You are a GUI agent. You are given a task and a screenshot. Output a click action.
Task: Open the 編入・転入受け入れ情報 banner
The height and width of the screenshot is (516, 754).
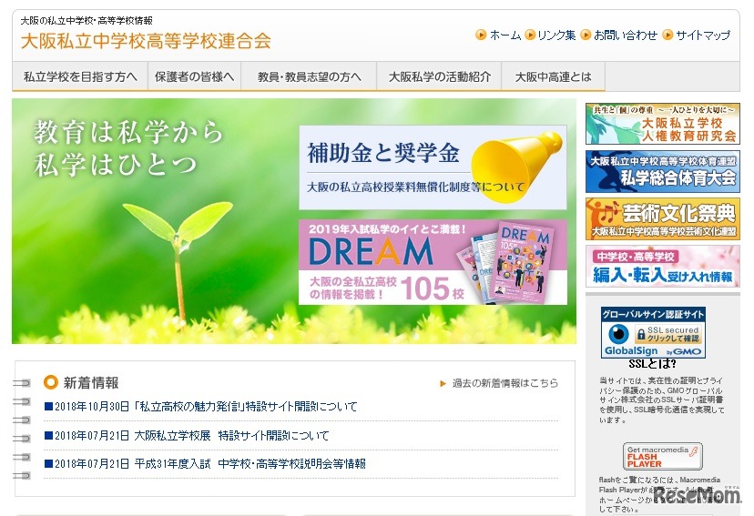663,266
